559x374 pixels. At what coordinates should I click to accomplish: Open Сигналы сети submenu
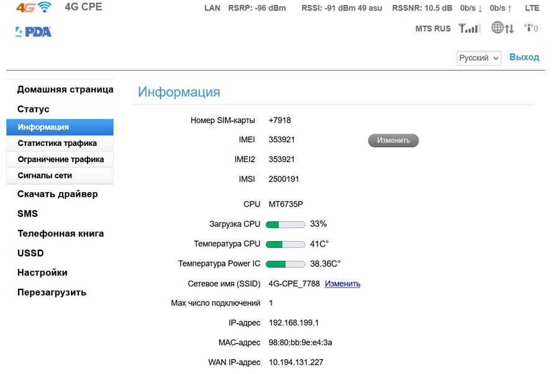(x=60, y=175)
